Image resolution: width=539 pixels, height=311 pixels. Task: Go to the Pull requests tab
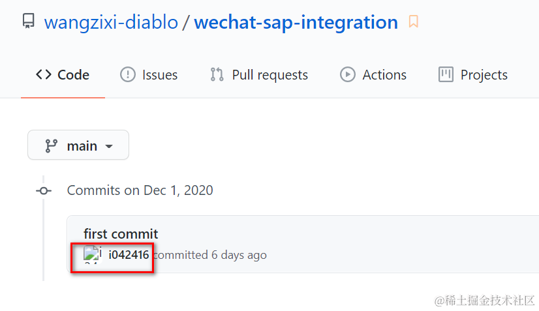pos(269,75)
